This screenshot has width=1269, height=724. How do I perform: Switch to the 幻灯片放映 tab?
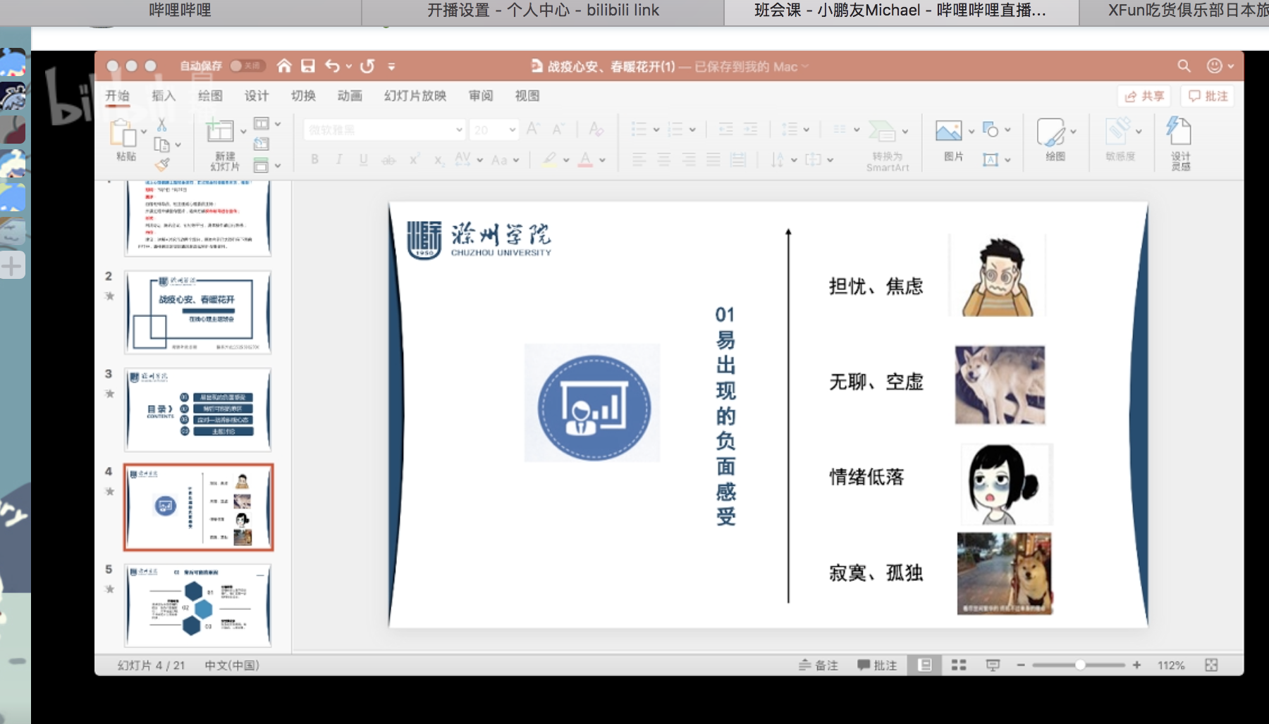415,96
